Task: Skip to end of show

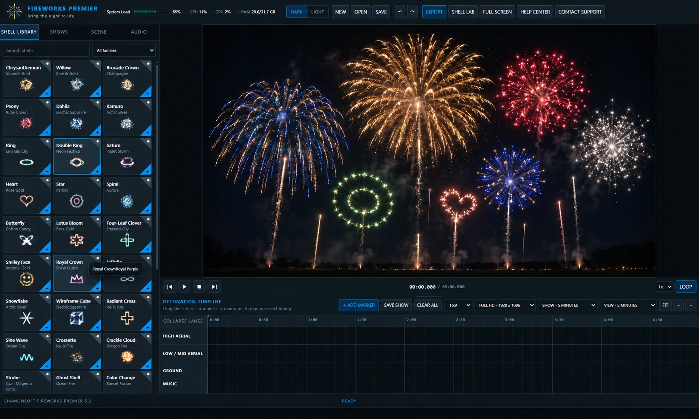Action: click(x=214, y=287)
